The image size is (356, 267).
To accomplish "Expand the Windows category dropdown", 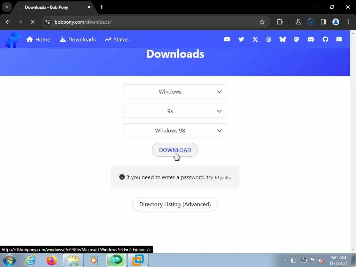I will tap(175, 91).
